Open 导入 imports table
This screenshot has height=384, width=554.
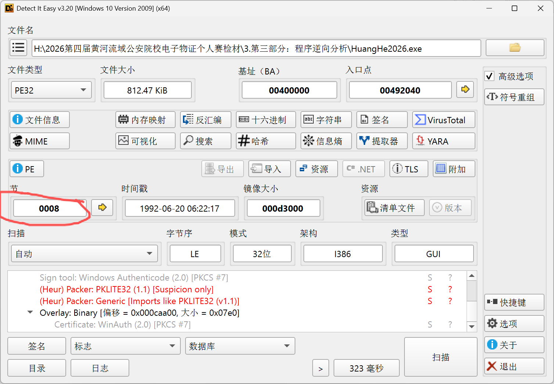click(270, 169)
